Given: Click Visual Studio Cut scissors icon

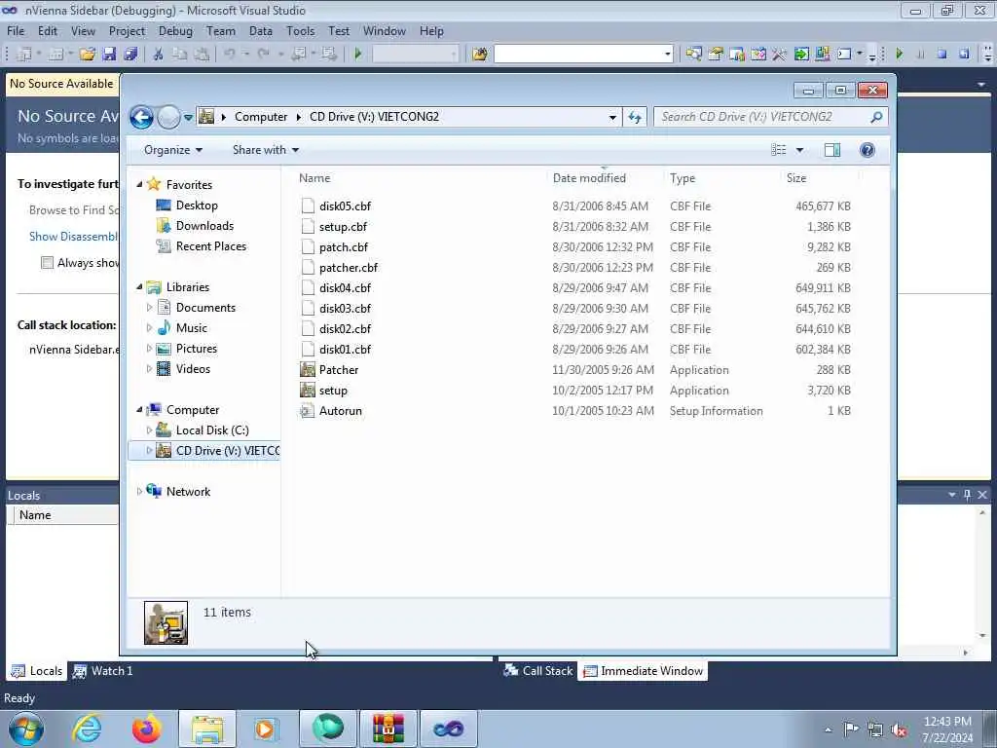Looking at the screenshot, I should point(158,55).
